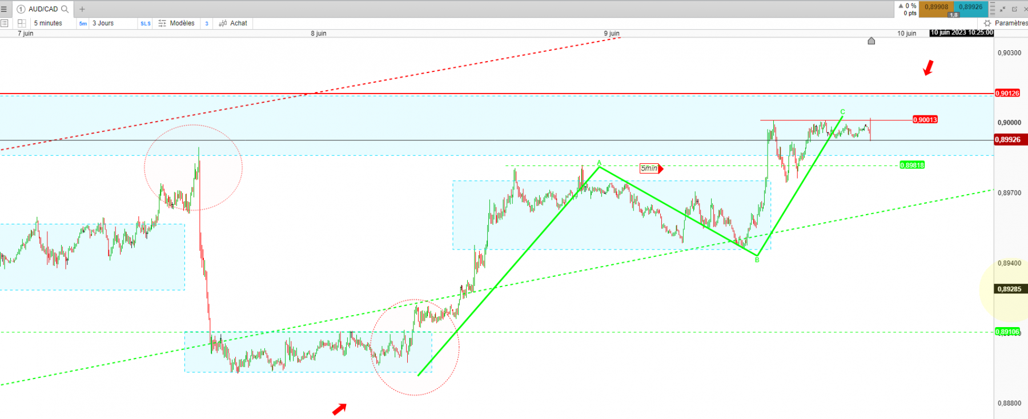Click the 0 % variation box
This screenshot has width=1028, height=419.
[x=907, y=9]
